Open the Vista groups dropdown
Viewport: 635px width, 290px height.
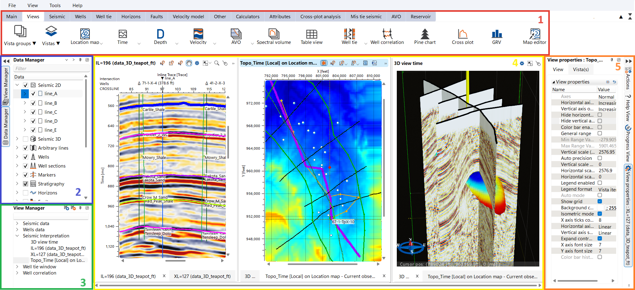tap(20, 43)
